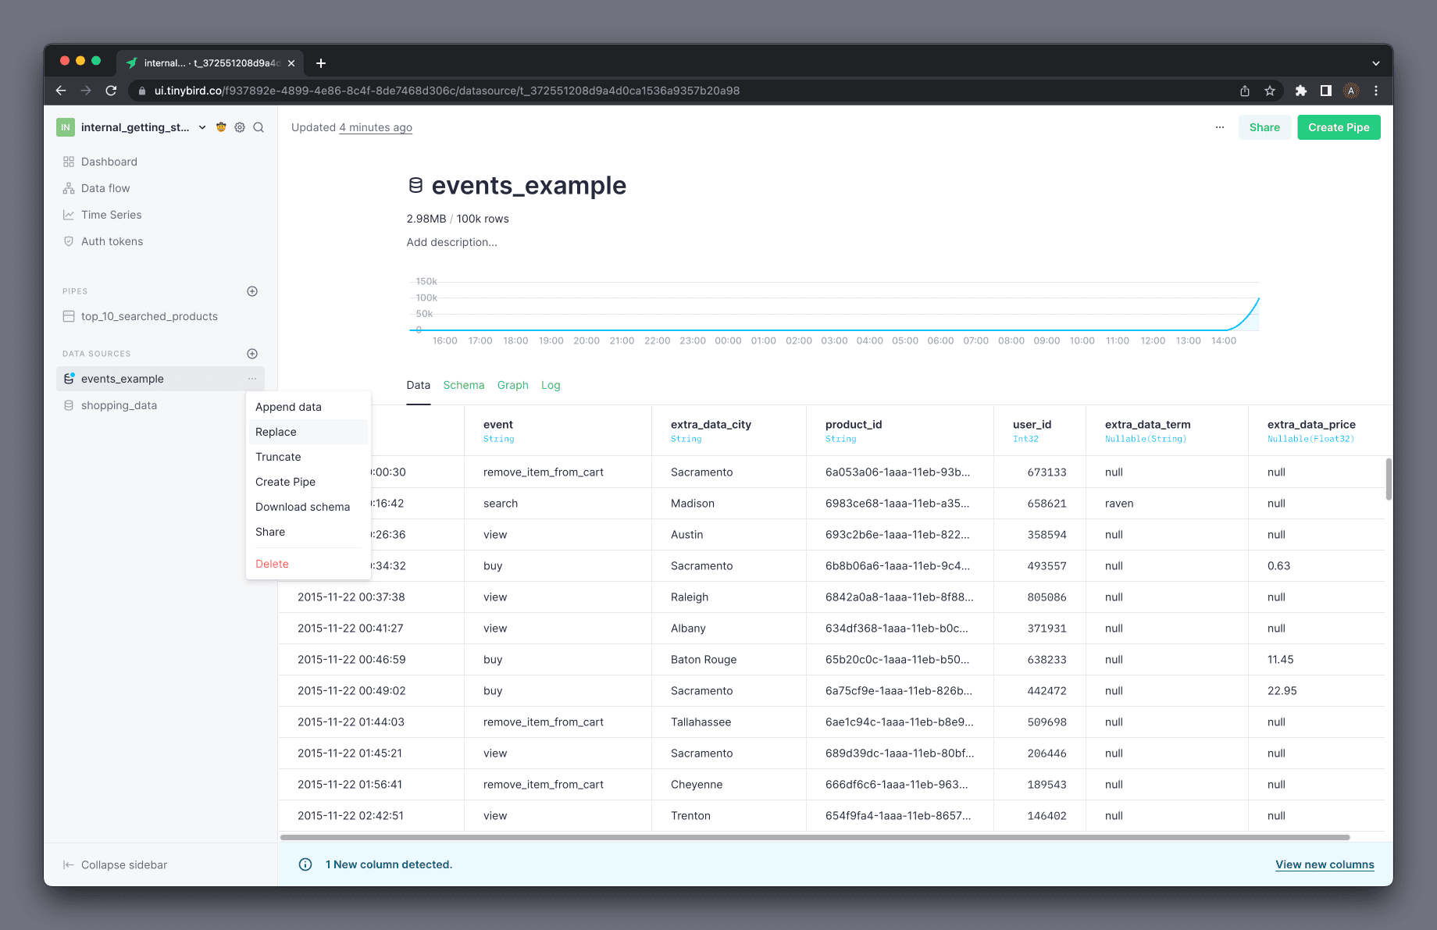Click the vertical table scrollbar
This screenshot has width=1437, height=930.
[x=1389, y=479]
